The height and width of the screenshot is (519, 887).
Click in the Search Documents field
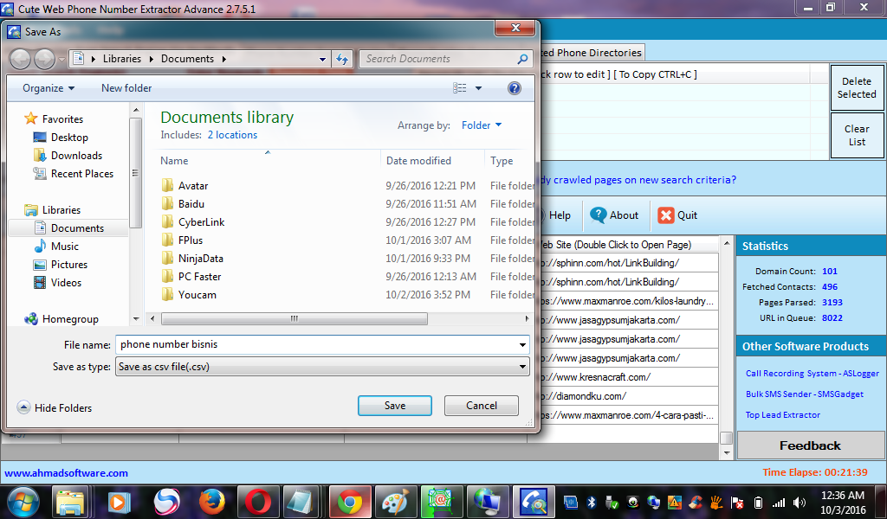point(438,59)
